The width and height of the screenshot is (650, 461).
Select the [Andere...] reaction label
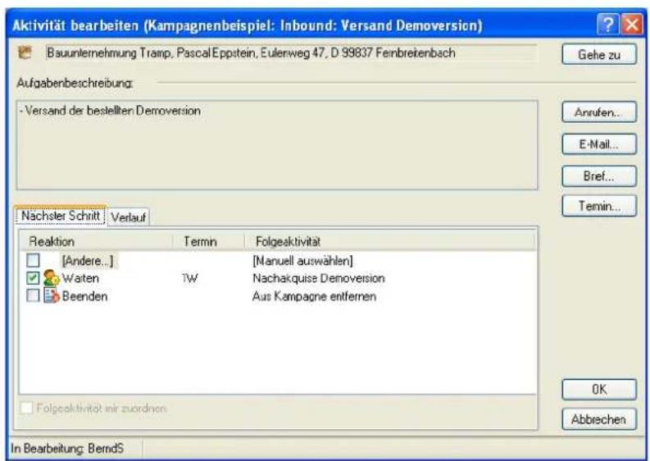[x=88, y=261]
